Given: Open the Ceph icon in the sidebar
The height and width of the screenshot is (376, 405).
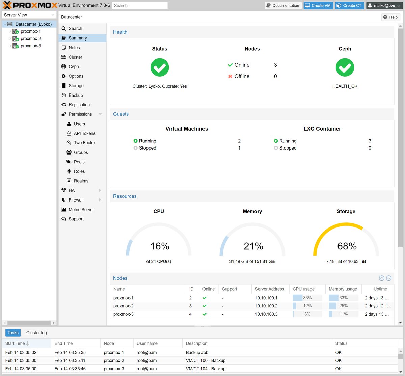Looking at the screenshot, I should pyautogui.click(x=64, y=66).
